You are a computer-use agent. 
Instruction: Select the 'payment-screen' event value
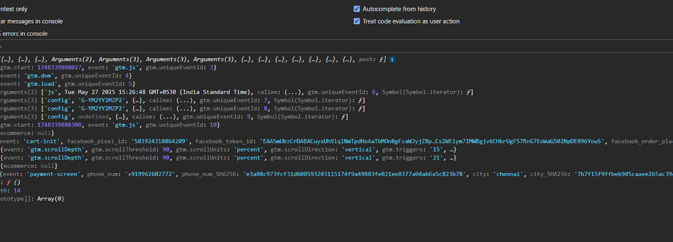(54, 174)
